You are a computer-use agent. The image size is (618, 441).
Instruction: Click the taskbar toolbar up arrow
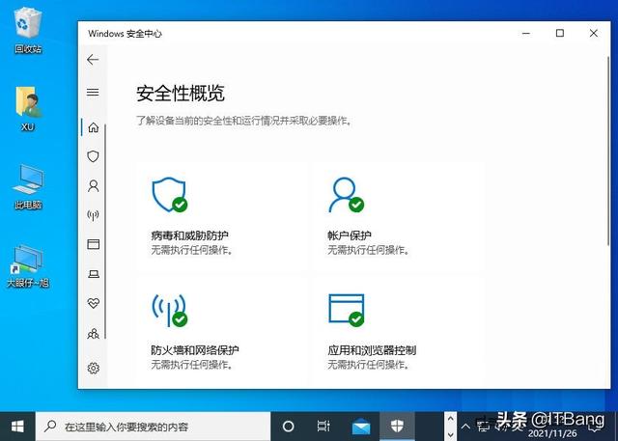tap(450, 419)
